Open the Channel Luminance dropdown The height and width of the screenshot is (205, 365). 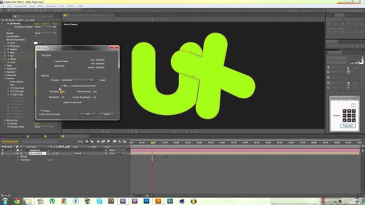click(77, 80)
